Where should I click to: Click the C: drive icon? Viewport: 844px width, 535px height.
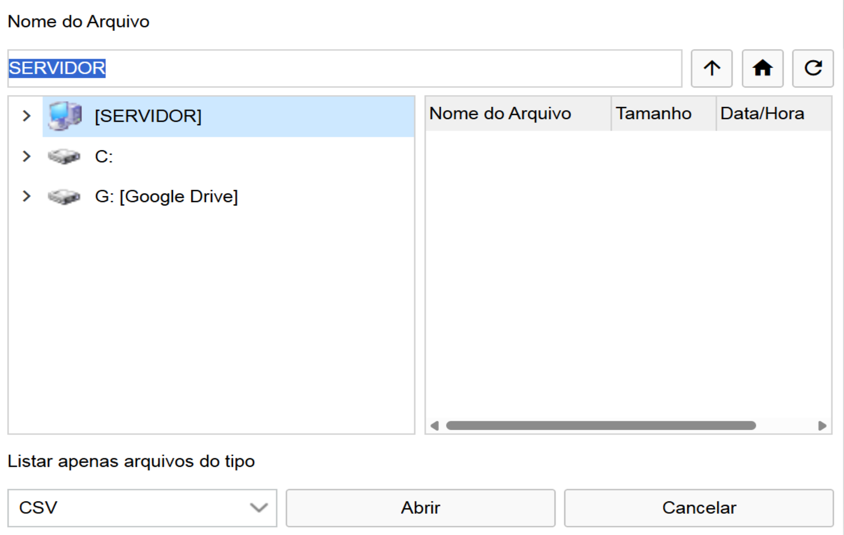point(64,157)
